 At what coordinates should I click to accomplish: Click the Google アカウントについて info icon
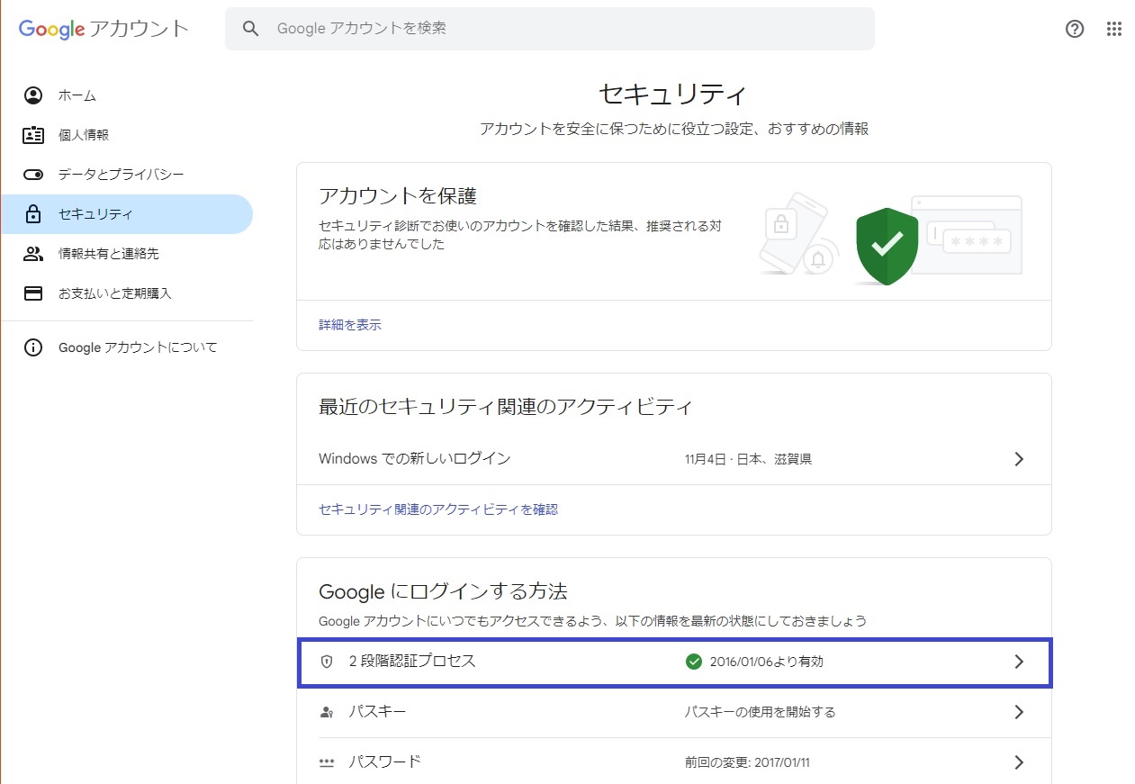point(33,347)
